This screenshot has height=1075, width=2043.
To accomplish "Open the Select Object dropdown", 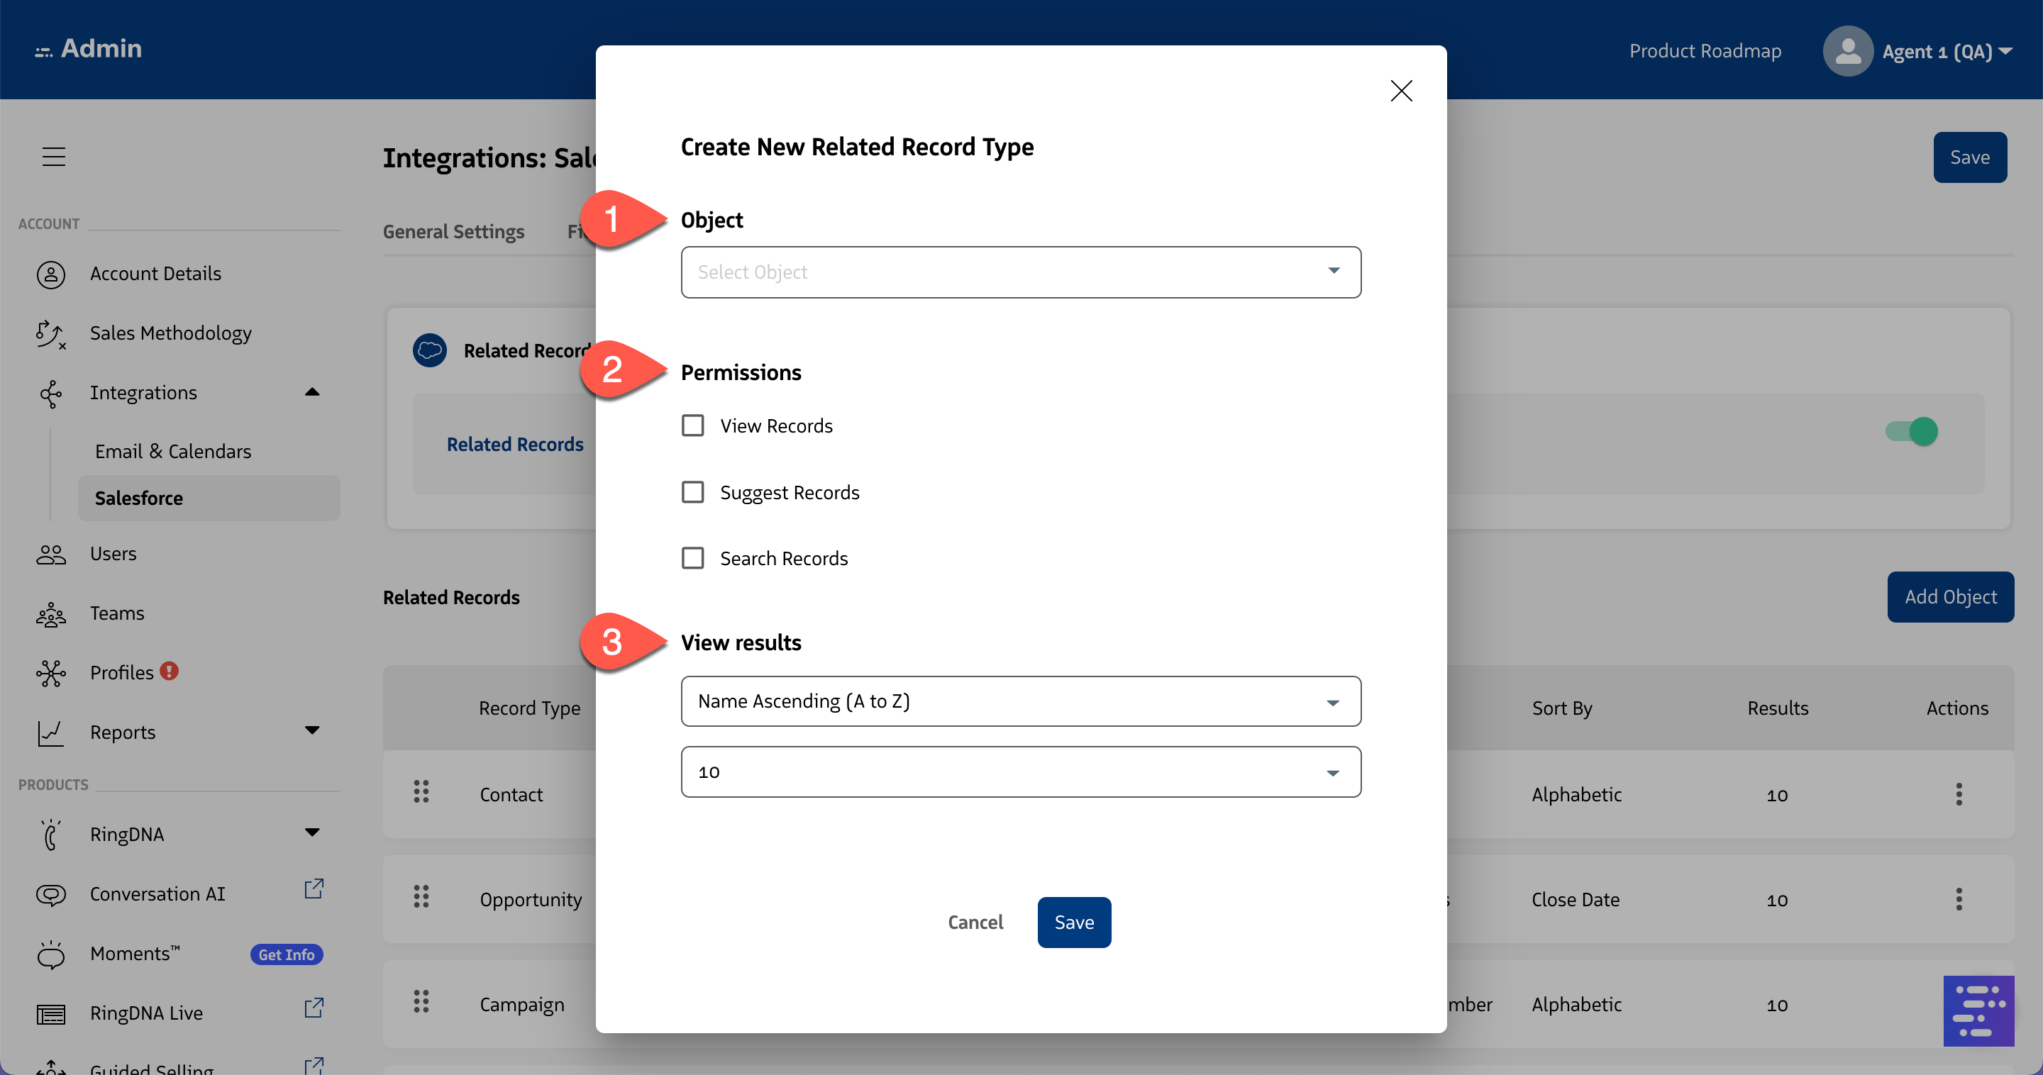I will 1020,272.
